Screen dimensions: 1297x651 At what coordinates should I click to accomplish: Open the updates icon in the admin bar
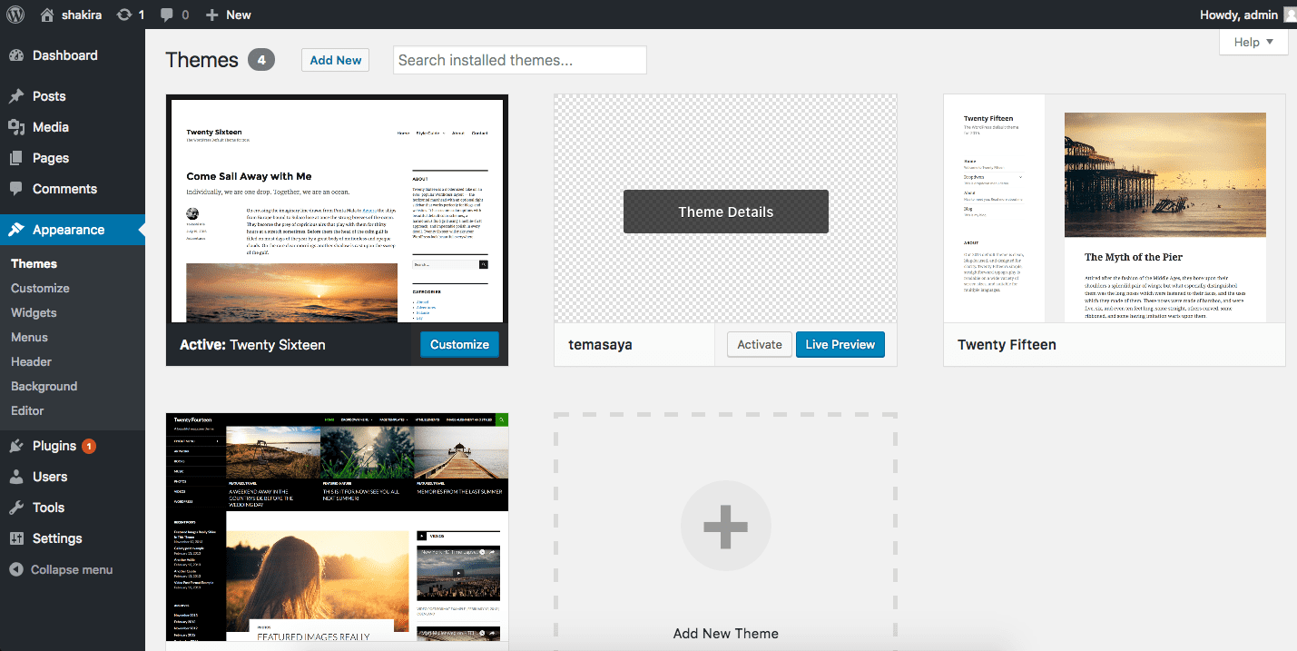[124, 15]
